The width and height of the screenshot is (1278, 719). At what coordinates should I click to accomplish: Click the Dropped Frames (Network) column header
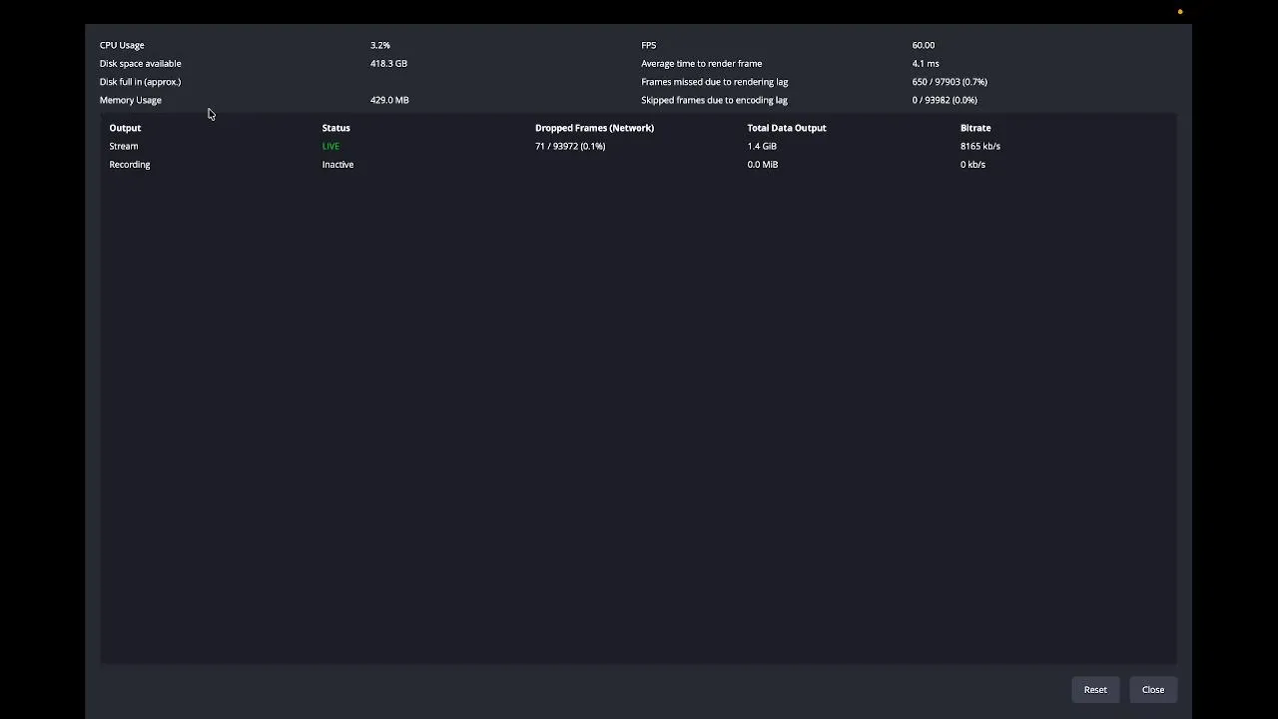594,128
